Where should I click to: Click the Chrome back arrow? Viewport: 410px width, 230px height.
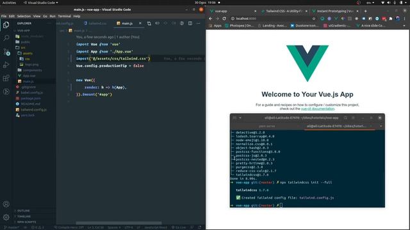(x=211, y=19)
